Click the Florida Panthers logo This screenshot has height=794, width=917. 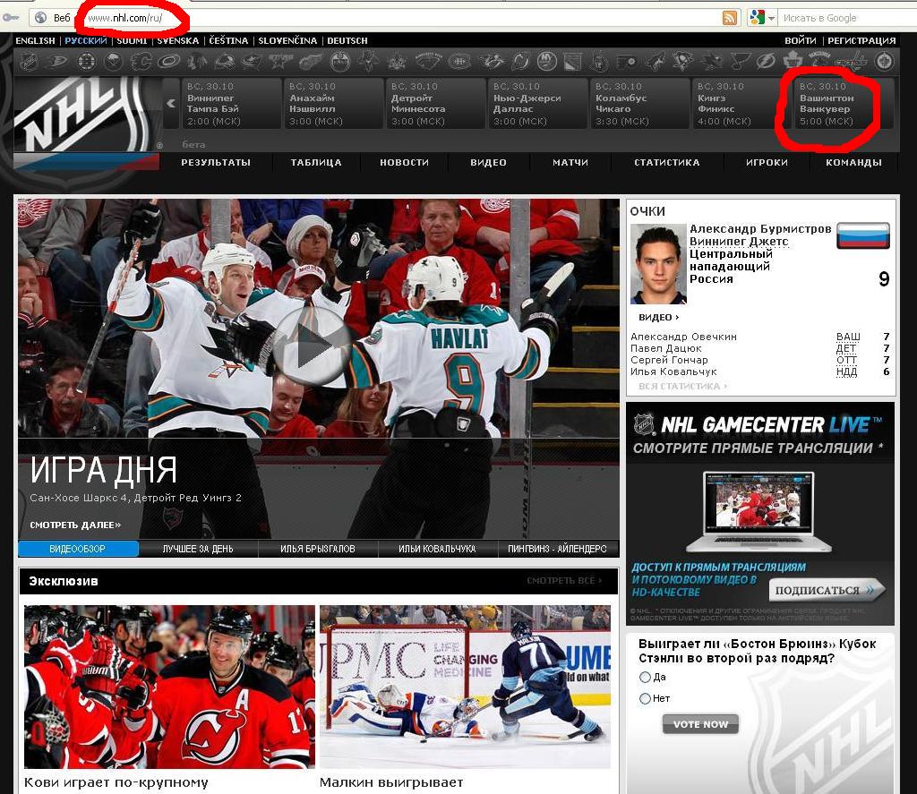coord(368,61)
